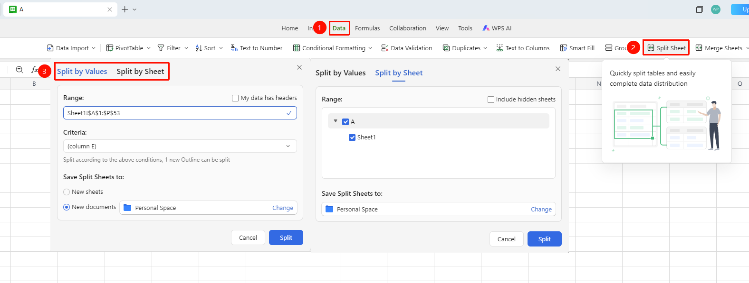The width and height of the screenshot is (749, 283).
Task: Uncheck workbook A in the range tree
Action: click(346, 122)
